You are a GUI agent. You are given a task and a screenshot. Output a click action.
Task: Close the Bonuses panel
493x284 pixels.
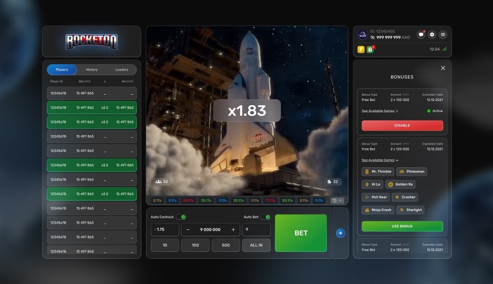tap(443, 68)
